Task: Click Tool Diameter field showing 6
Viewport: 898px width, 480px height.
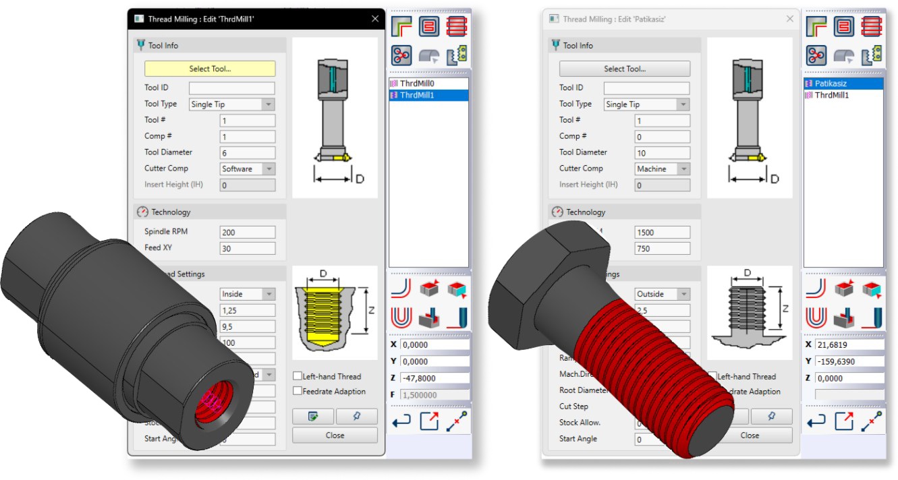Action: pos(248,153)
